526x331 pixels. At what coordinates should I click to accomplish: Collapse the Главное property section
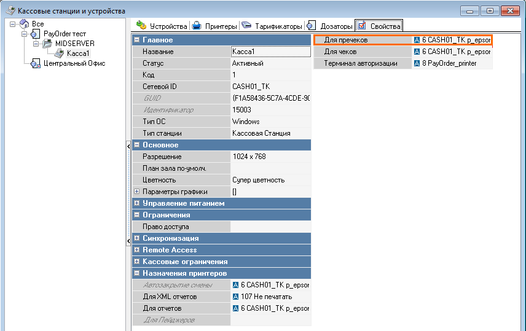tap(136, 40)
